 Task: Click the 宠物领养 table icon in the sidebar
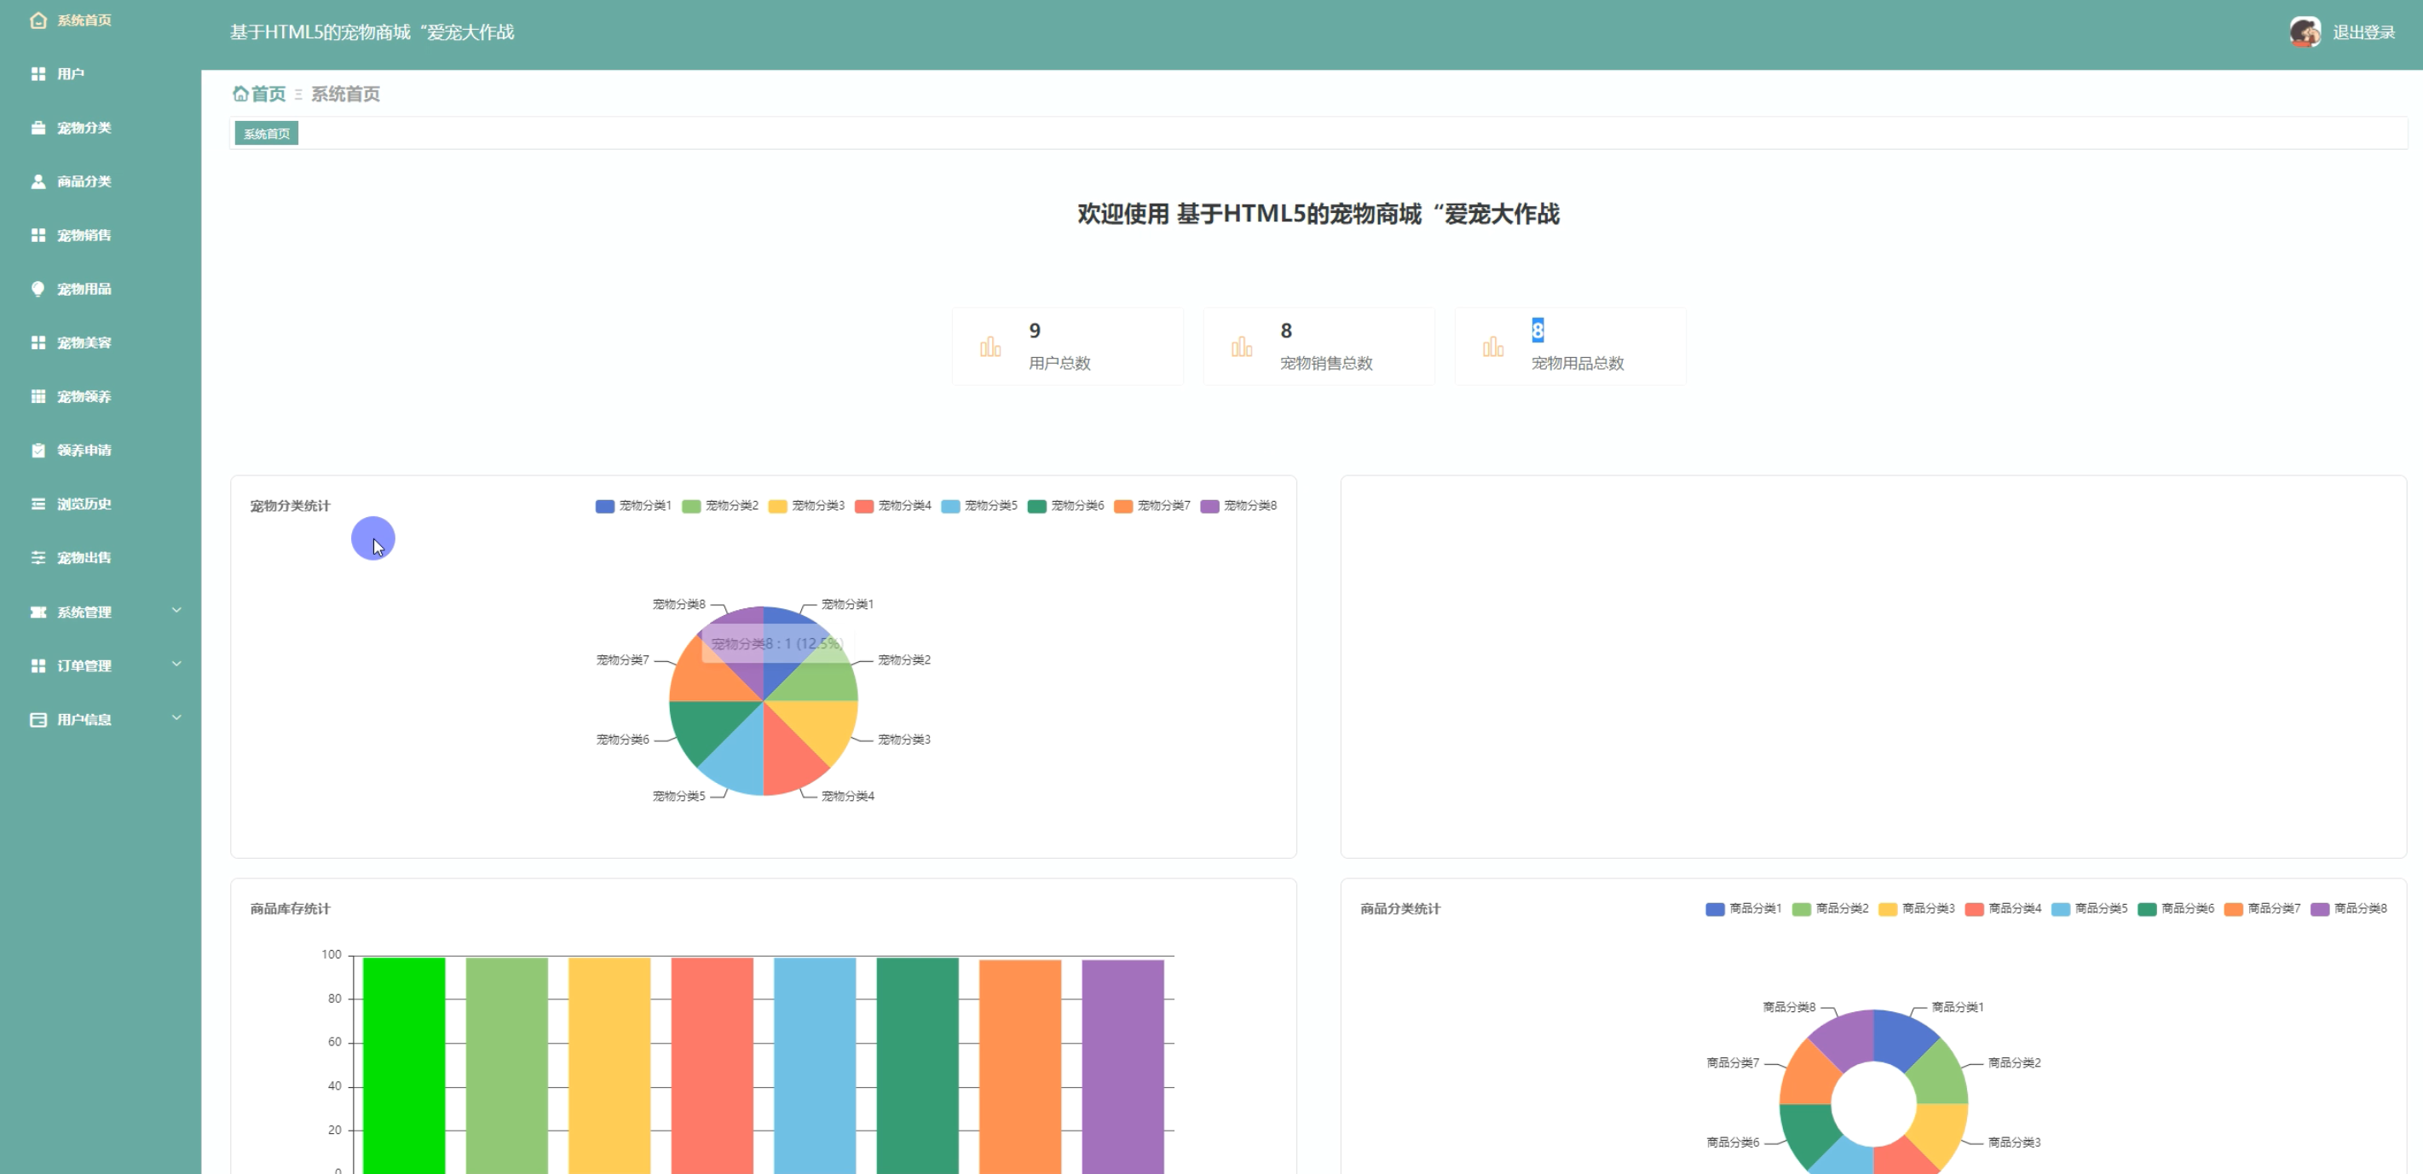tap(37, 395)
